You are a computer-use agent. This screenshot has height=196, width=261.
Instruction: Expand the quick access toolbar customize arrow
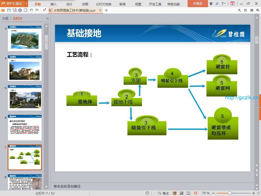[x=44, y=10]
